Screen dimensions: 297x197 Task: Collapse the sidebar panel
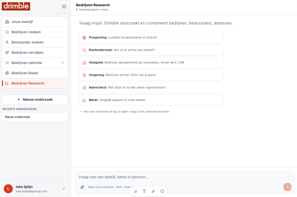pyautogui.click(x=64, y=6)
